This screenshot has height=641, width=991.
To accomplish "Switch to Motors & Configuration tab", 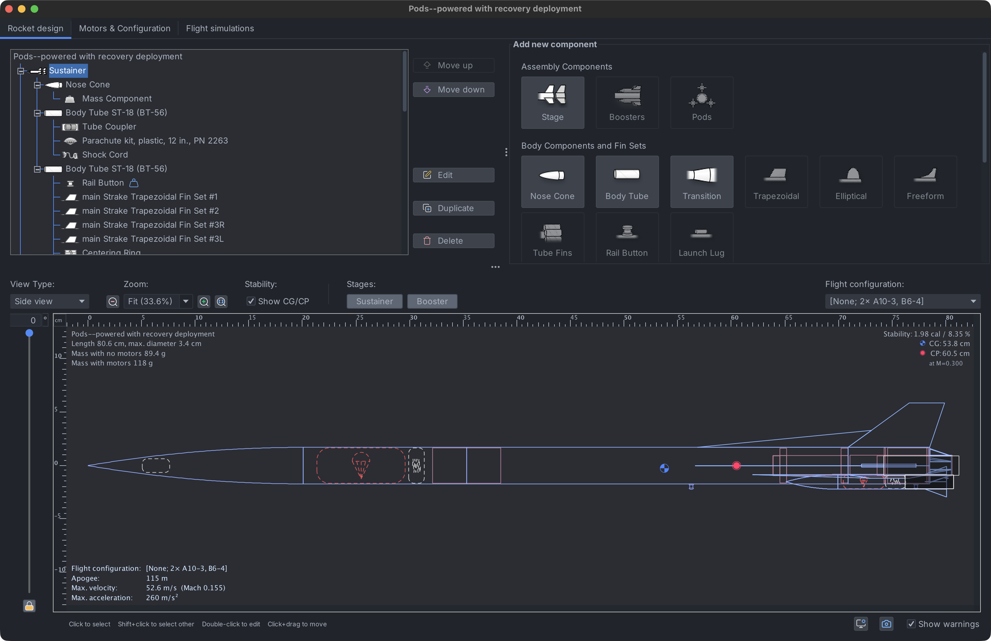I will [125, 28].
